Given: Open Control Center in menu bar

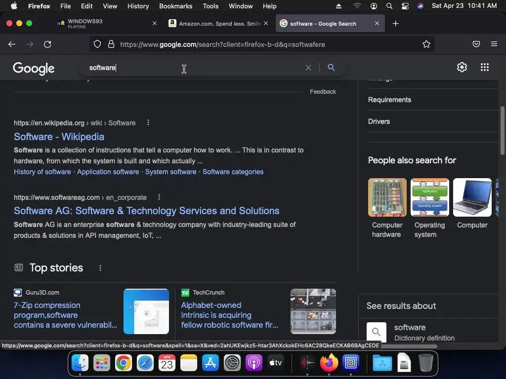Looking at the screenshot, I should 405,6.
